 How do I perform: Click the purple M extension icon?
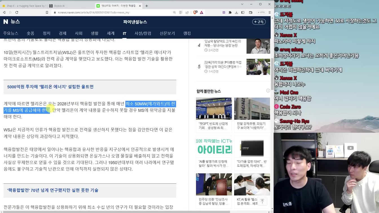224,12
